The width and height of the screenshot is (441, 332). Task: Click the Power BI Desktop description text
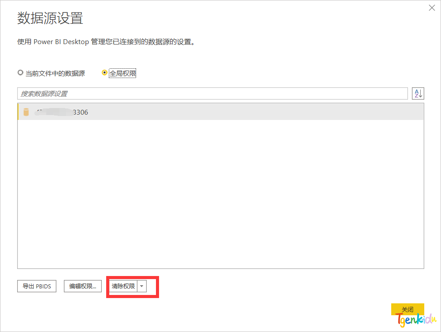point(106,42)
